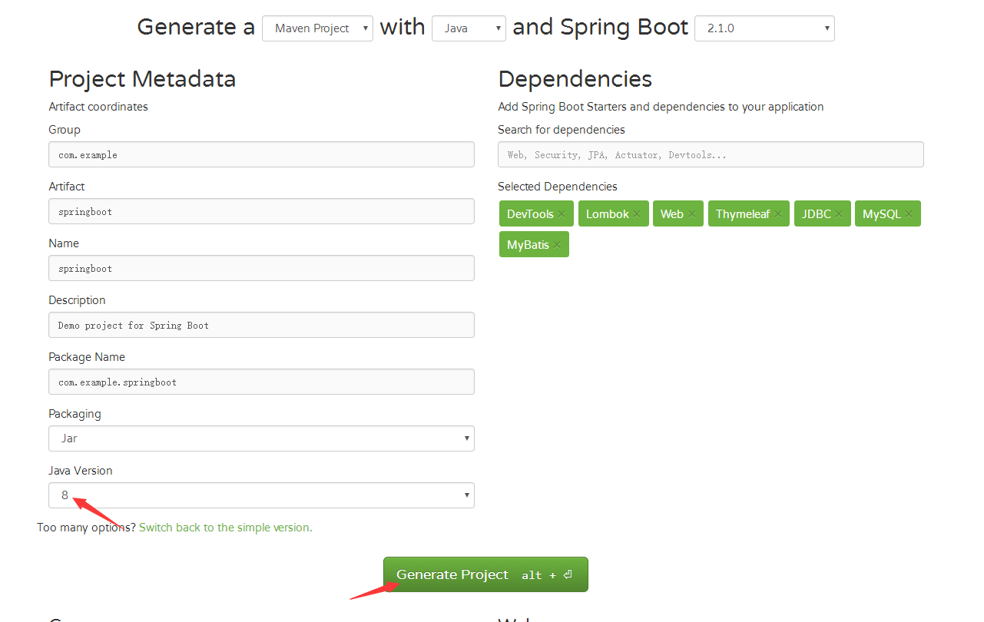984x622 pixels.
Task: Click the Group input field
Action: 261,154
